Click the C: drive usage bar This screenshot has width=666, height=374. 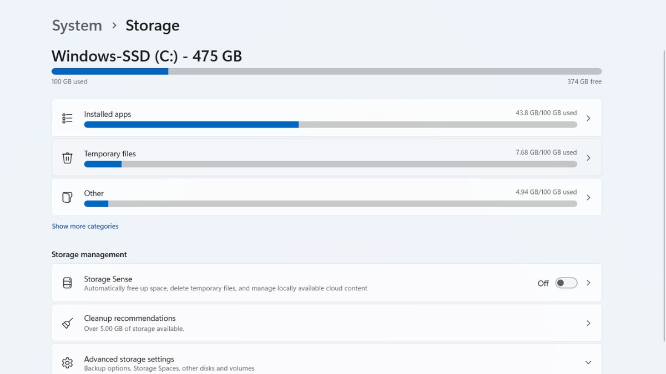pos(326,71)
